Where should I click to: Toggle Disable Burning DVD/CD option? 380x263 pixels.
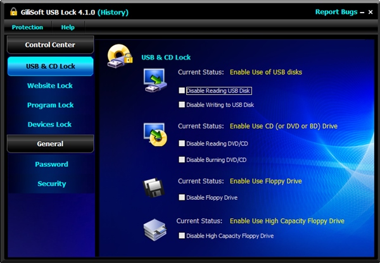[x=182, y=159]
